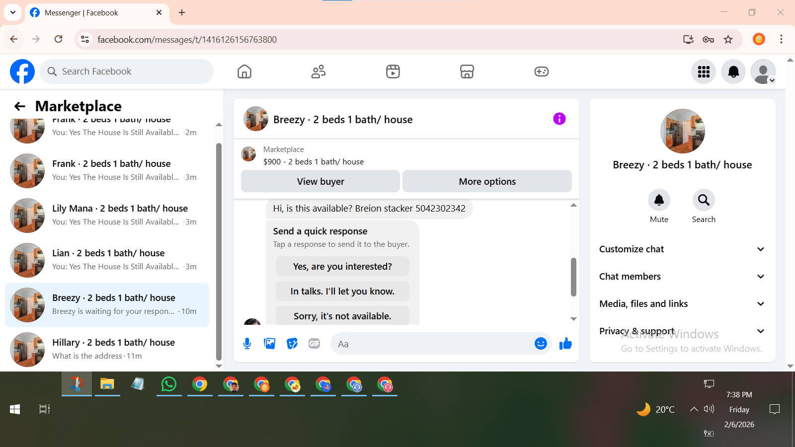Open the account profile avatar menu
Viewport: 795px width, 447px height.
(x=763, y=72)
